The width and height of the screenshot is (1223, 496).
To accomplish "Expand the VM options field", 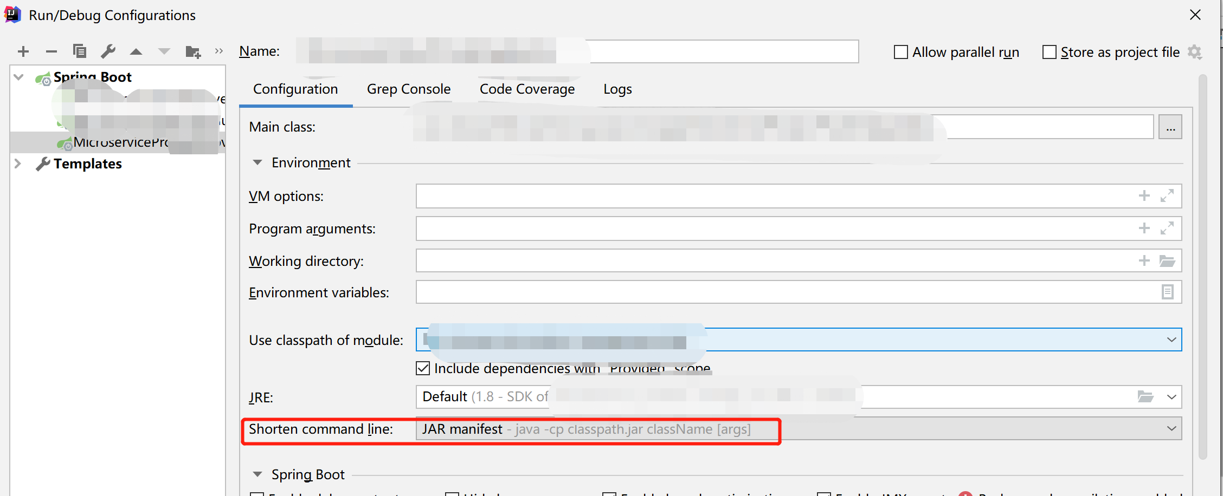I will 1167,195.
